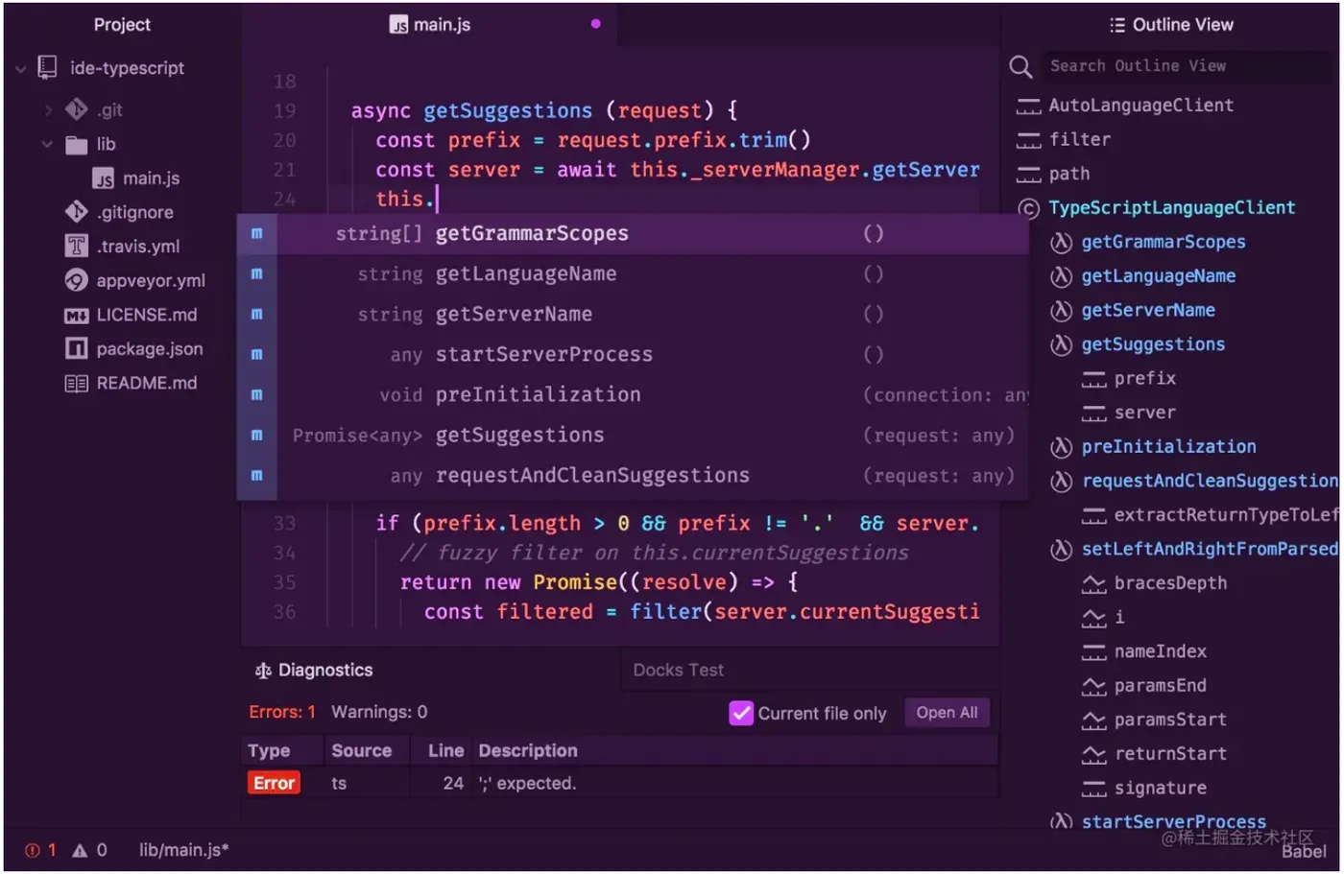The width and height of the screenshot is (1344, 874).
Task: Collapse the lib folder chevron
Action: 47,145
